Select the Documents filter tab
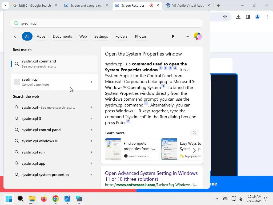This screenshot has height=205, width=273. pos(62,36)
